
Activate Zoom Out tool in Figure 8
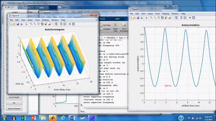click(x=35, y=24)
